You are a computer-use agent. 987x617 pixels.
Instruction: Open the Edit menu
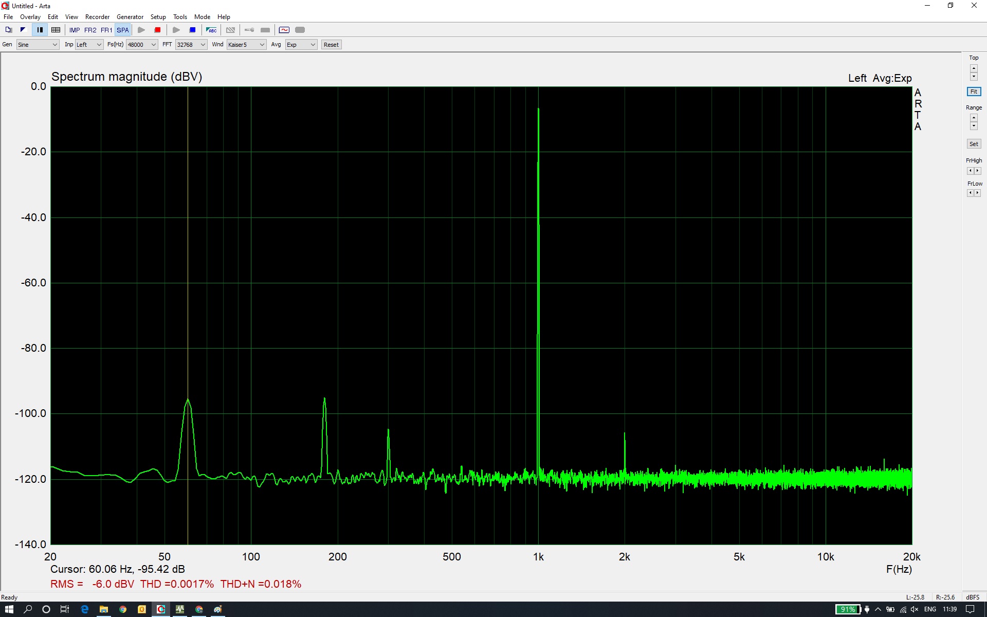(53, 17)
